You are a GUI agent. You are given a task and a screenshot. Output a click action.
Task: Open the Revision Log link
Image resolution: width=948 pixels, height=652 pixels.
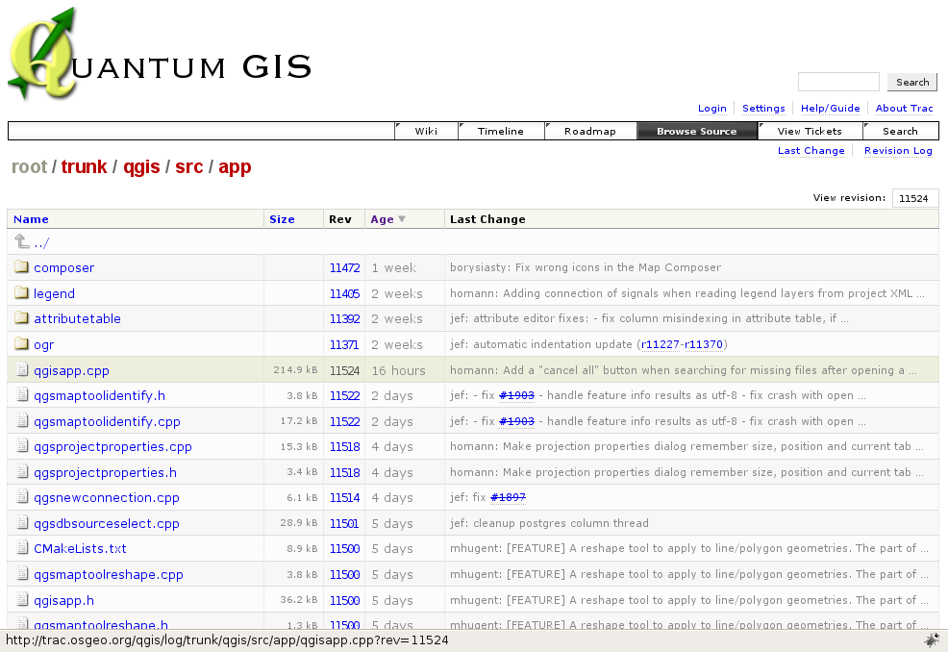pyautogui.click(x=898, y=151)
